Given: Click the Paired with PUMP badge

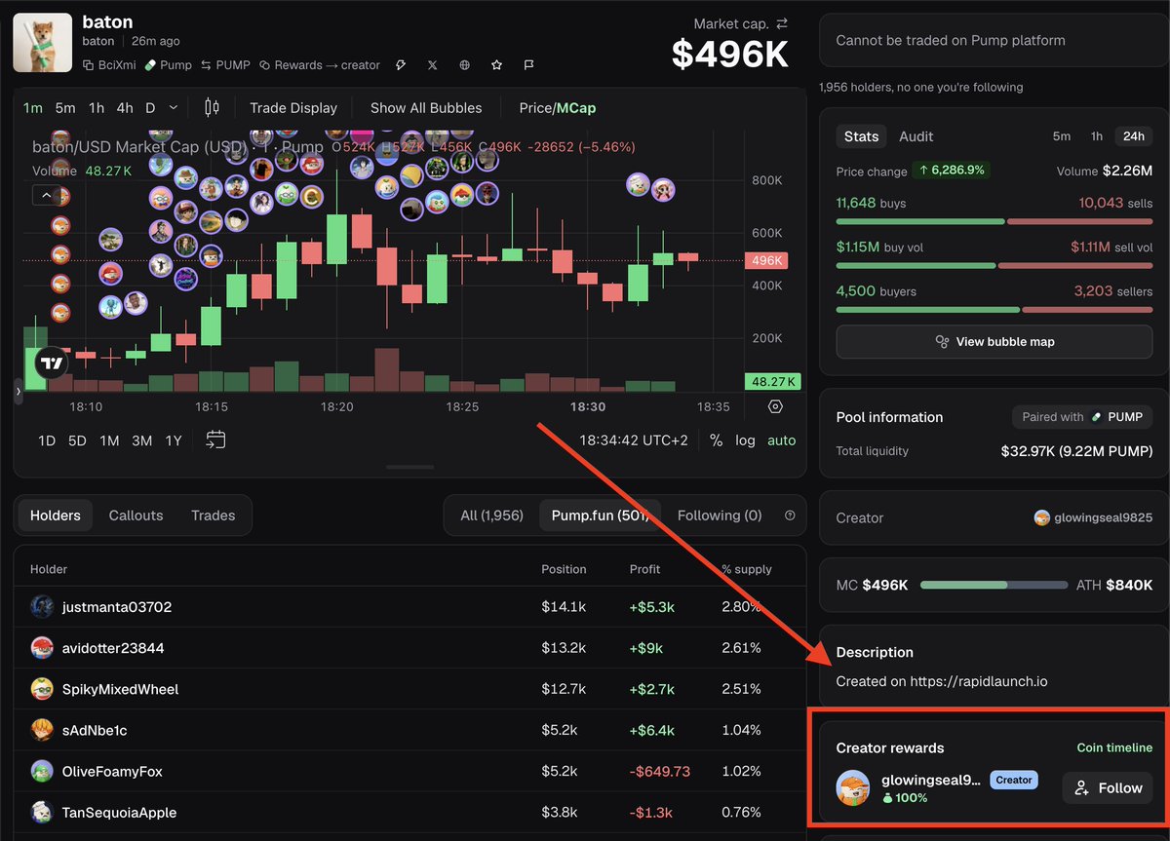Looking at the screenshot, I should point(1082,417).
